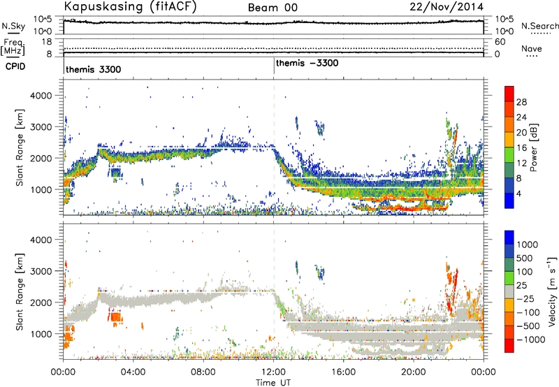559x387 pixels.
Task: Click the 100 tick on Velocity colorbar
Action: (x=525, y=272)
